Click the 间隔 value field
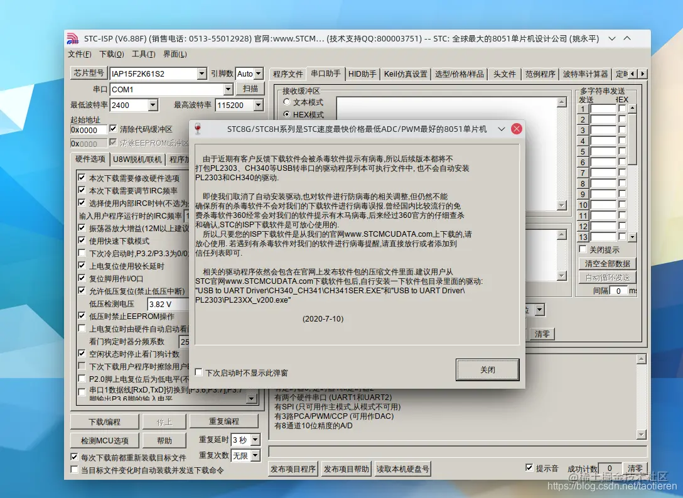Viewport: 683px width, 498px height. [618, 291]
